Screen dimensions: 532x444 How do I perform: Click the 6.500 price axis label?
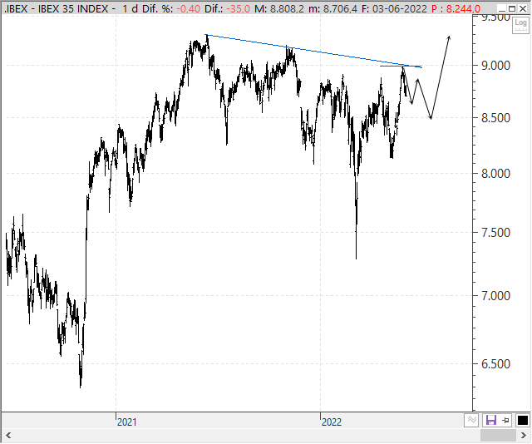[x=495, y=364]
